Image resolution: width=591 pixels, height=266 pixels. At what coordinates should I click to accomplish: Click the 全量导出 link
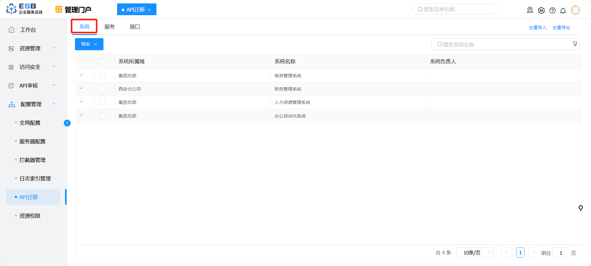[x=561, y=28]
